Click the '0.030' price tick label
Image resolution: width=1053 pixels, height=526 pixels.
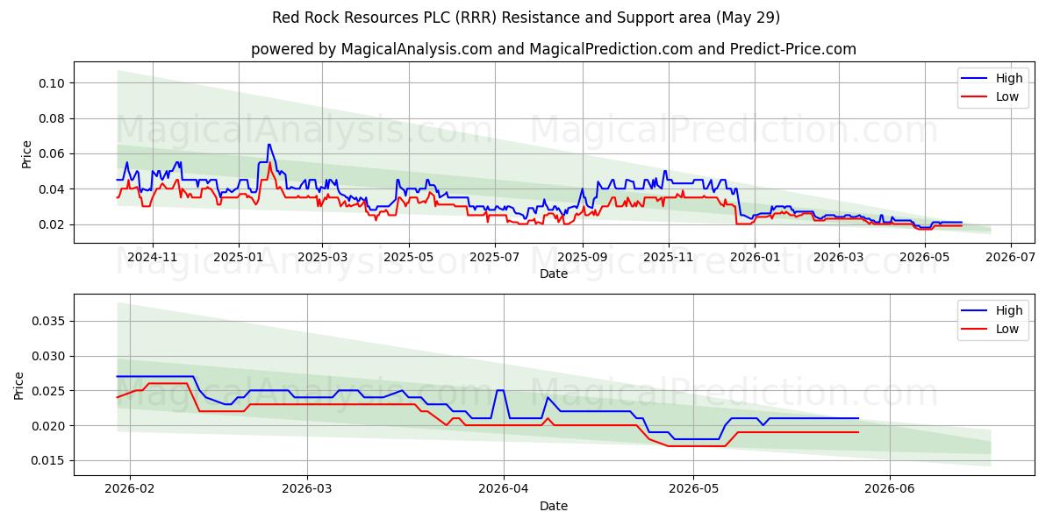(x=50, y=356)
